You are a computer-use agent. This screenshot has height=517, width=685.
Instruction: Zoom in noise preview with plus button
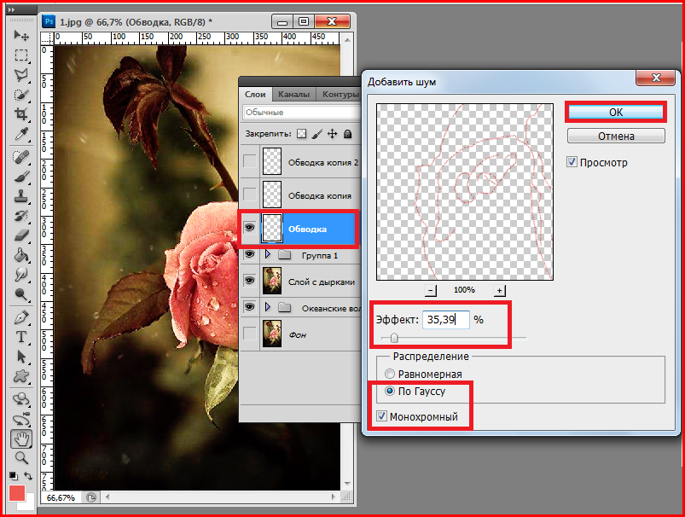pyautogui.click(x=499, y=290)
